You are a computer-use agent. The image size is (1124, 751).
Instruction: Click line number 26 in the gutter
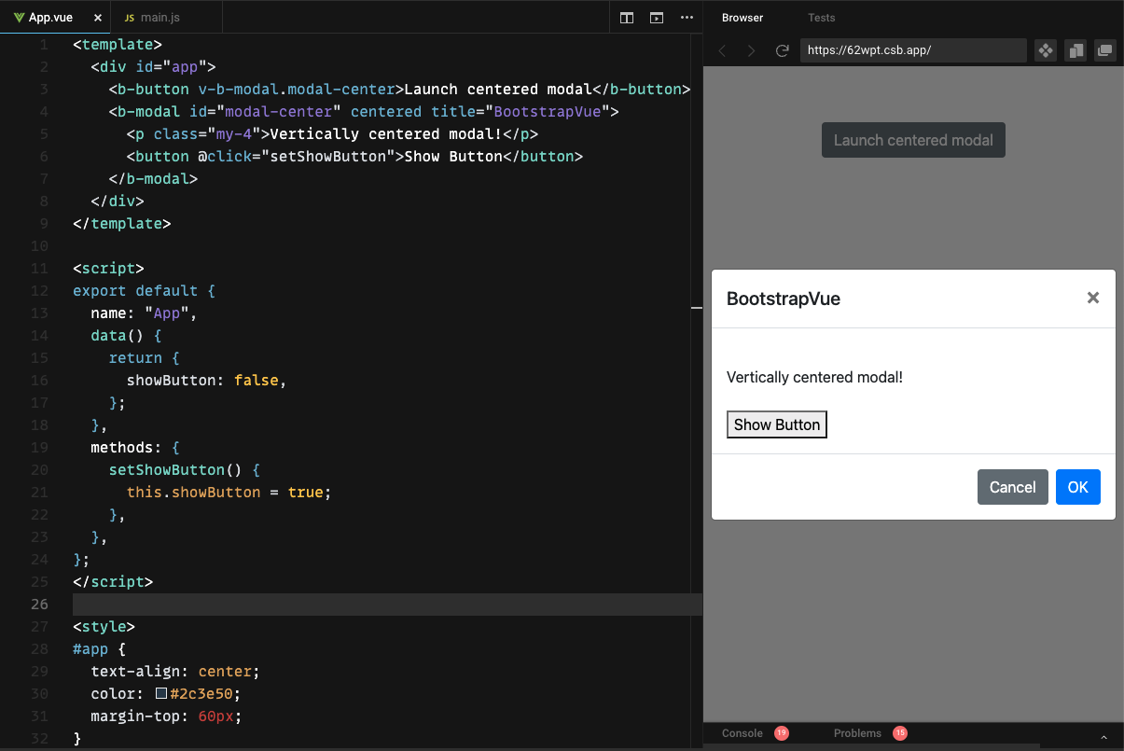coord(39,605)
